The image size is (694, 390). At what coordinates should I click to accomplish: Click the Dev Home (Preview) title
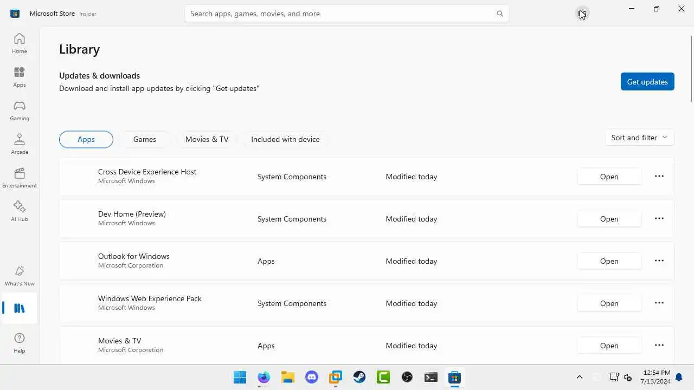coord(132,214)
